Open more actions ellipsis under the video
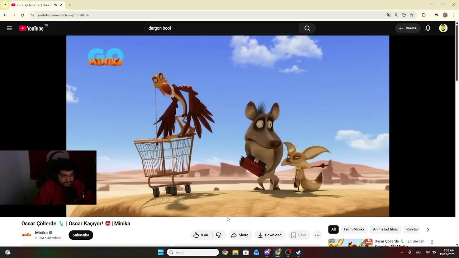The image size is (459, 258). click(317, 235)
